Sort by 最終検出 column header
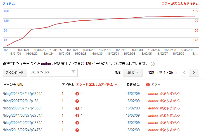 coord(133,85)
